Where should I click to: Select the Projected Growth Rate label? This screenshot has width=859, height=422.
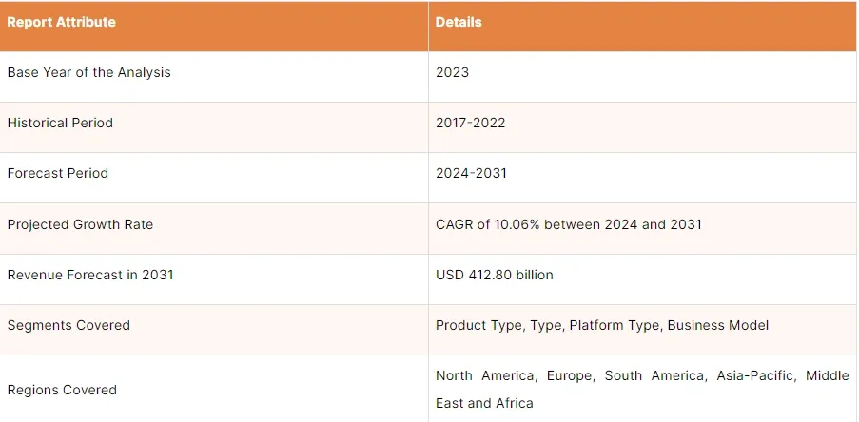tap(80, 224)
